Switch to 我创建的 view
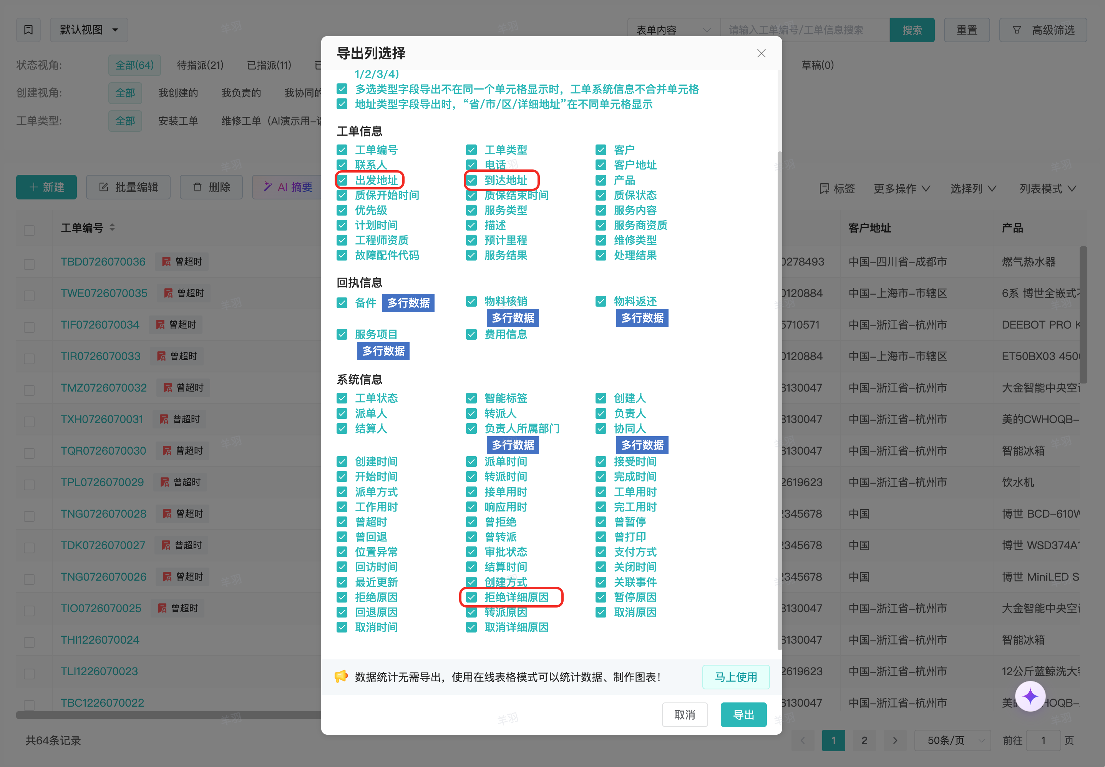This screenshot has height=767, width=1105. pyautogui.click(x=178, y=93)
